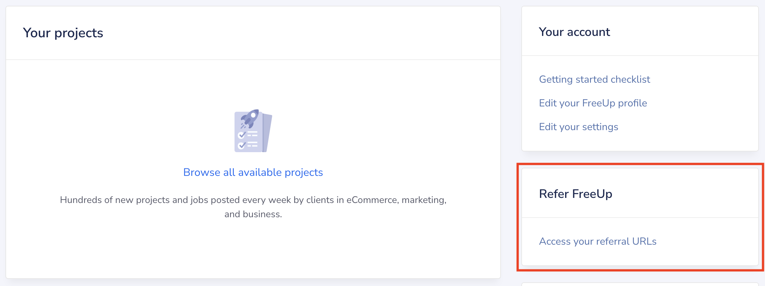Open the Getting started checklist
Screen dimensions: 765x286
click(594, 79)
